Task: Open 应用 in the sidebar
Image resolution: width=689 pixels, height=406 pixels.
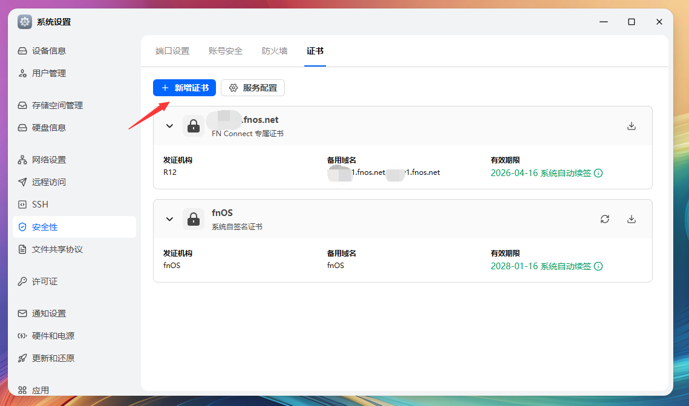Action: pos(74,390)
